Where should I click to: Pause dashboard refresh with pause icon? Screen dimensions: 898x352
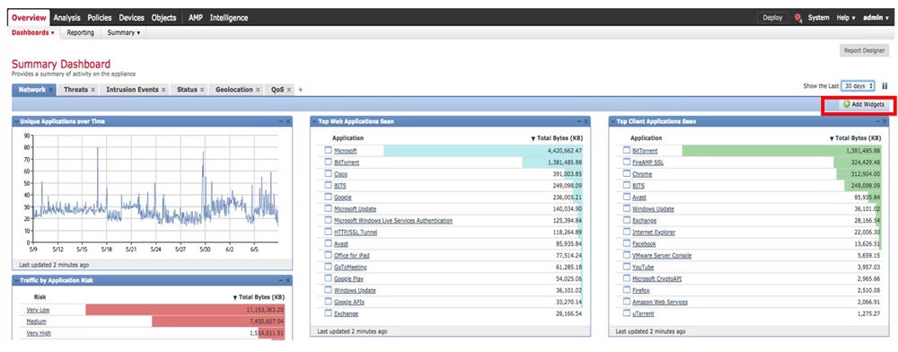885,86
